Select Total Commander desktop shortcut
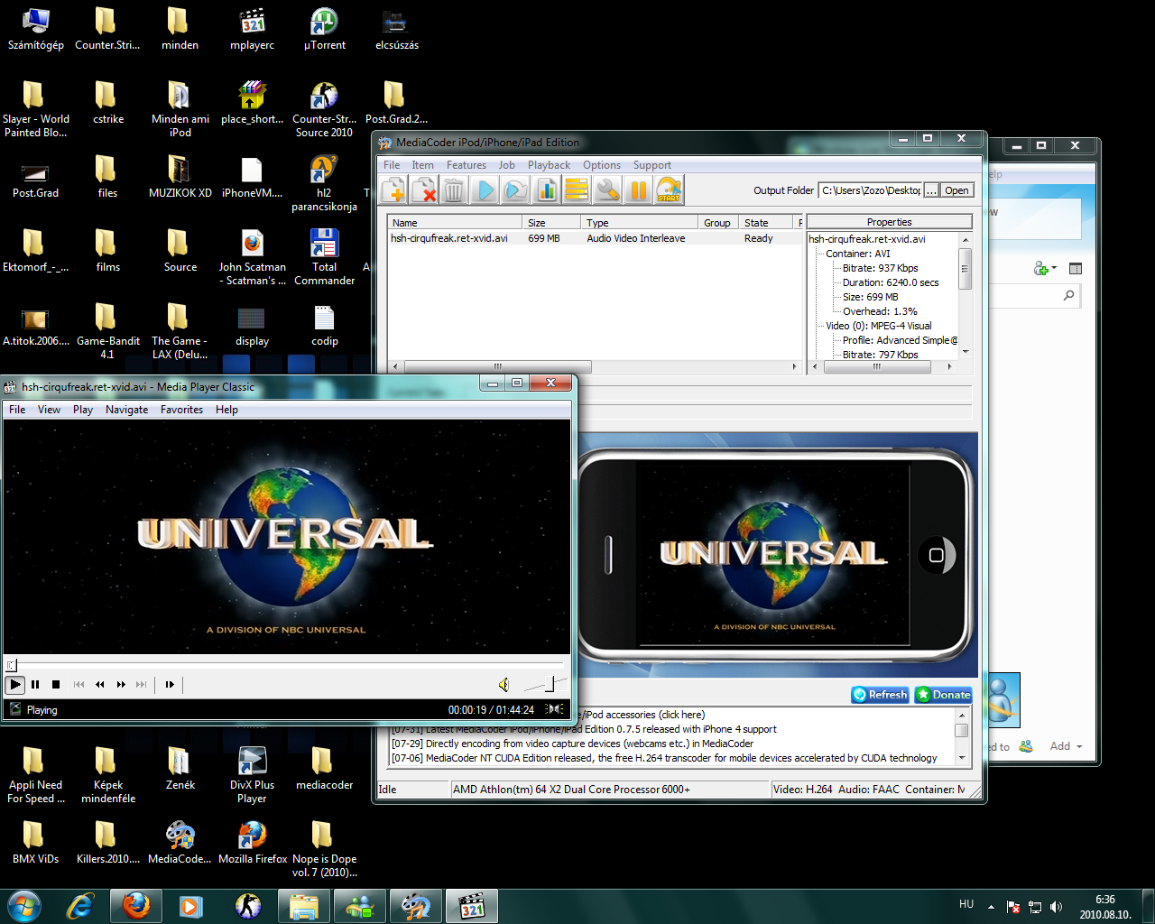1155x924 pixels. 324,257
